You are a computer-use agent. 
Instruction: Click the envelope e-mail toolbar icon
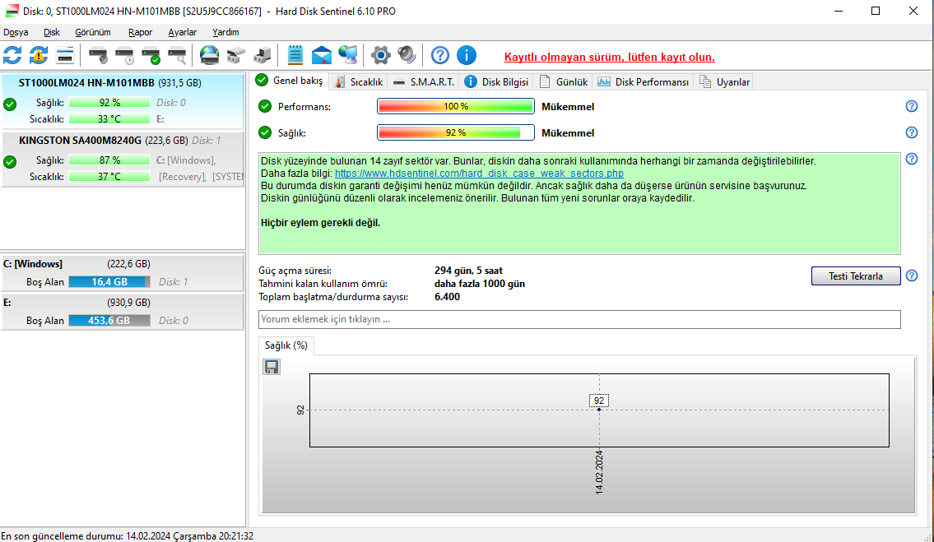click(x=322, y=55)
